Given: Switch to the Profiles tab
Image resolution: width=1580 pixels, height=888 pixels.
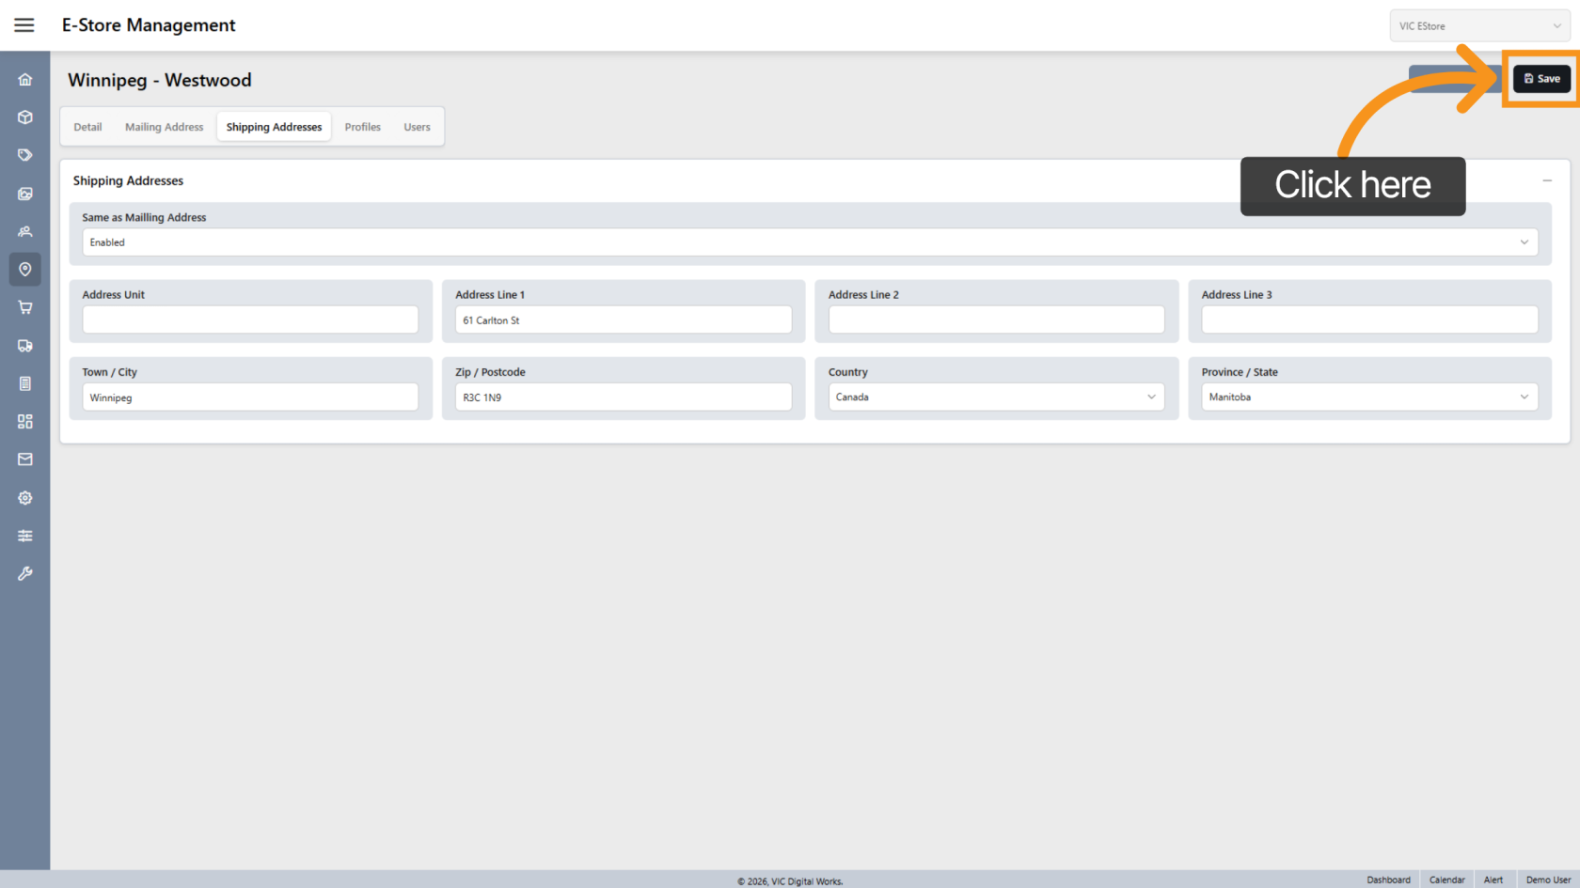Looking at the screenshot, I should tap(362, 127).
